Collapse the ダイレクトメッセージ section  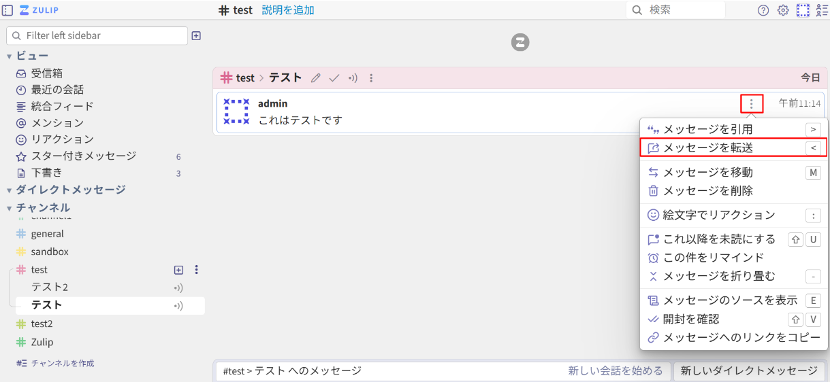pos(10,190)
